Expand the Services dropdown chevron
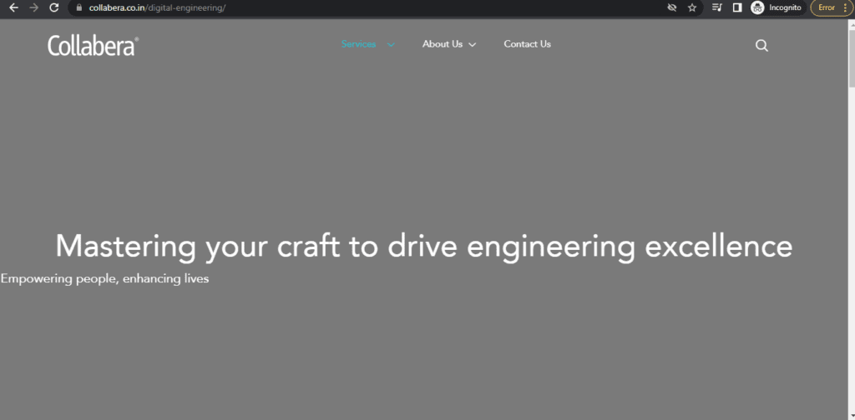This screenshot has height=420, width=855. click(x=391, y=45)
